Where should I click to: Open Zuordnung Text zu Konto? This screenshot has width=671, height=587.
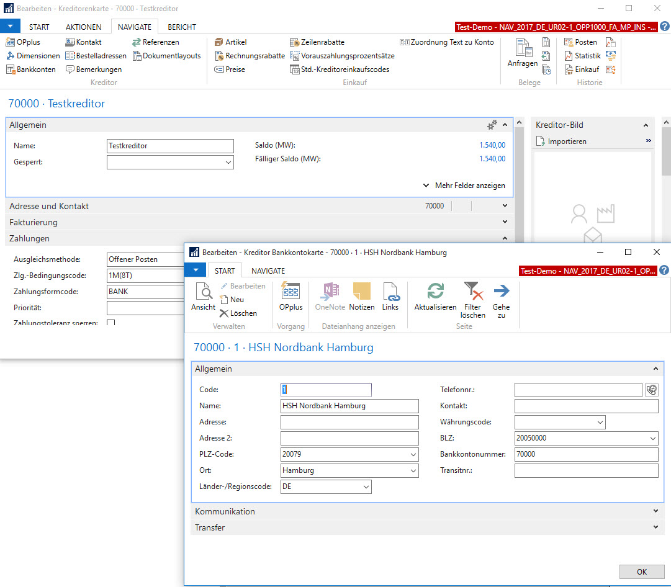(447, 42)
